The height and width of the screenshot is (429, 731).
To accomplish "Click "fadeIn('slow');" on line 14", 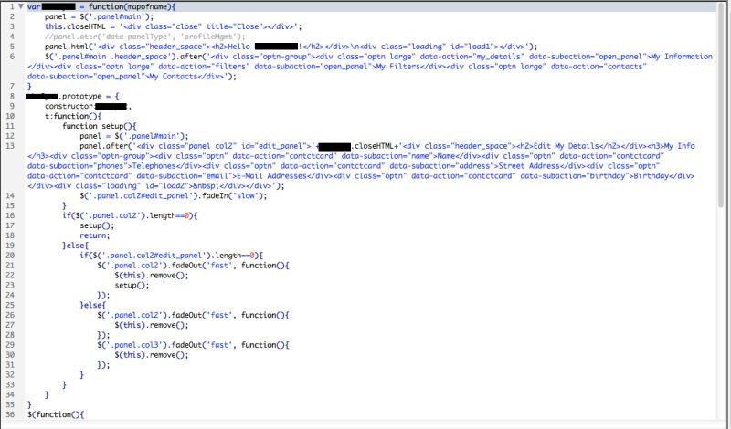I will (235, 195).
